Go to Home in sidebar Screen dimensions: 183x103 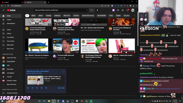11,16
